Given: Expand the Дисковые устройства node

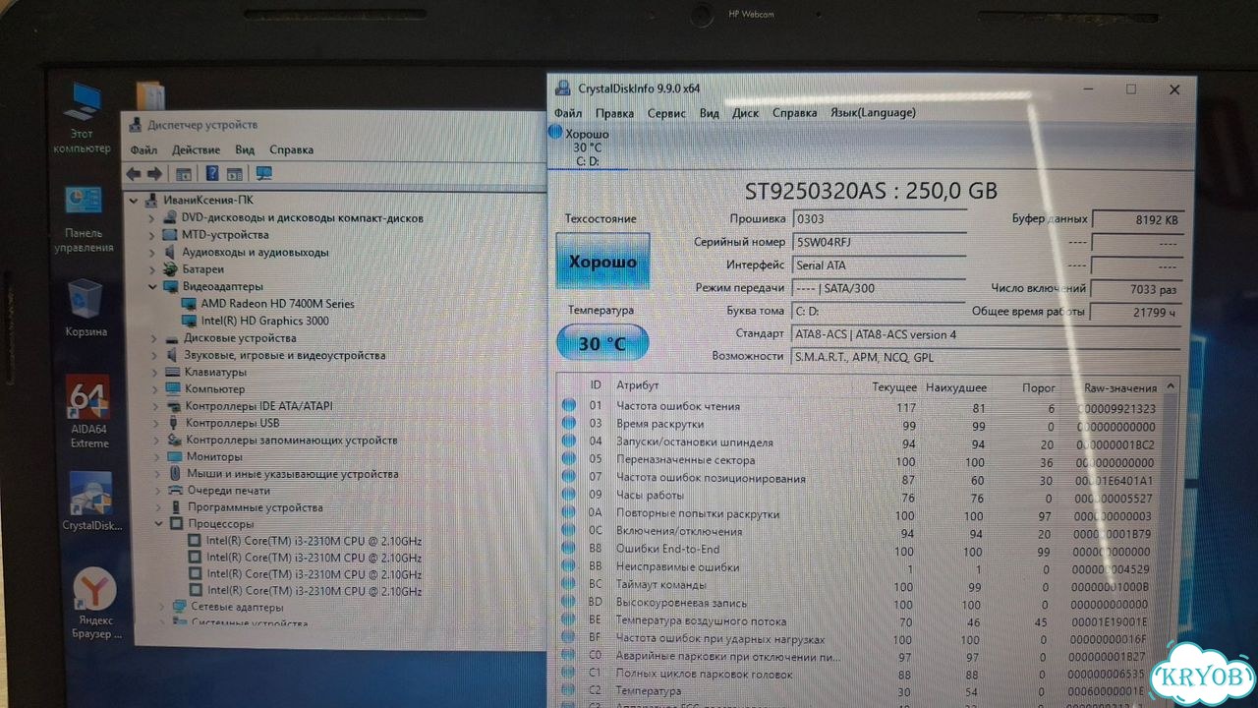Looking at the screenshot, I should (x=154, y=338).
